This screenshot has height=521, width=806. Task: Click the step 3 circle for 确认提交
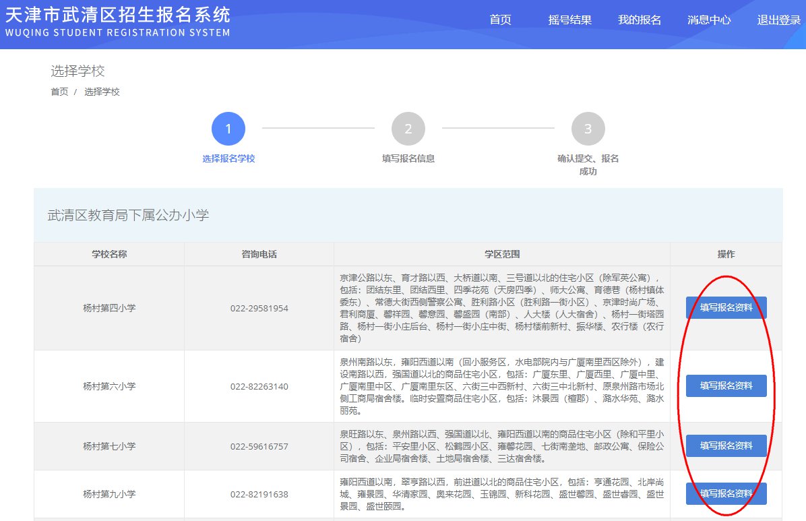[588, 129]
